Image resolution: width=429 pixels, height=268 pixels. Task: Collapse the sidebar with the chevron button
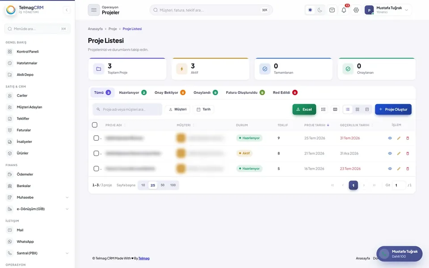[67, 10]
